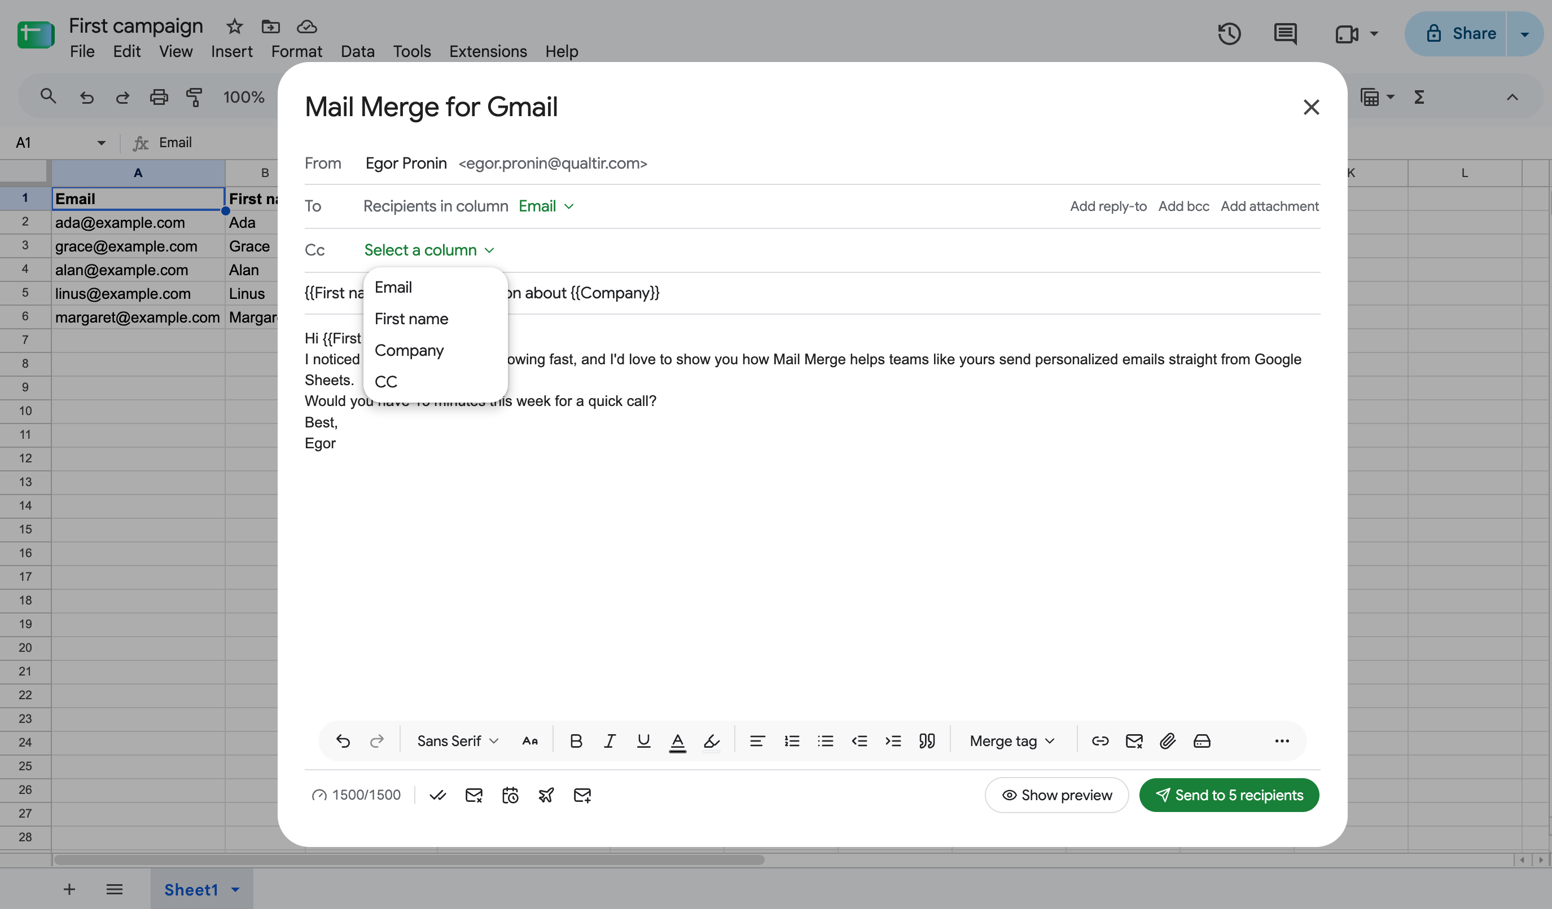Click Add bcc link

[1183, 206]
